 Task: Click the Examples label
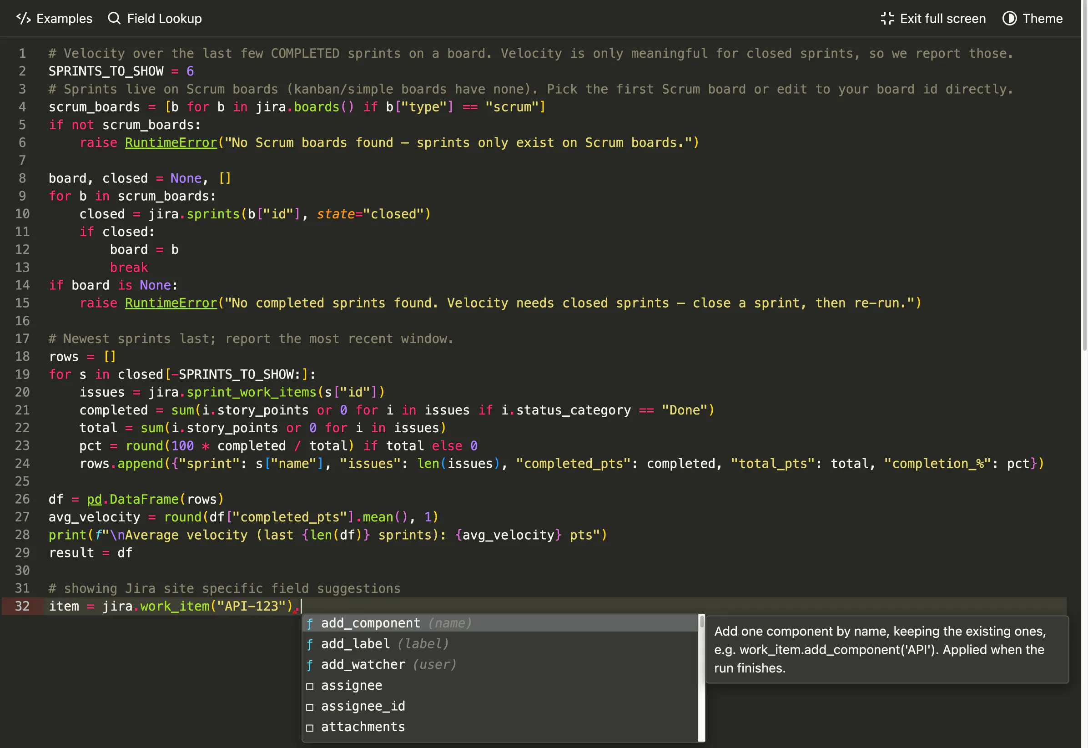[65, 19]
